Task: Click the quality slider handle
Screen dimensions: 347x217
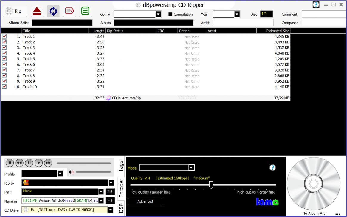Action: (211, 185)
